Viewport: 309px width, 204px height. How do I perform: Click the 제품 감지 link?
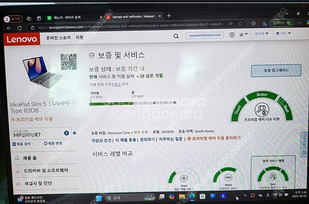[21, 144]
